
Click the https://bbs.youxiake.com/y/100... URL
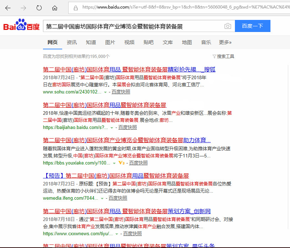pyautogui.click(x=76, y=163)
